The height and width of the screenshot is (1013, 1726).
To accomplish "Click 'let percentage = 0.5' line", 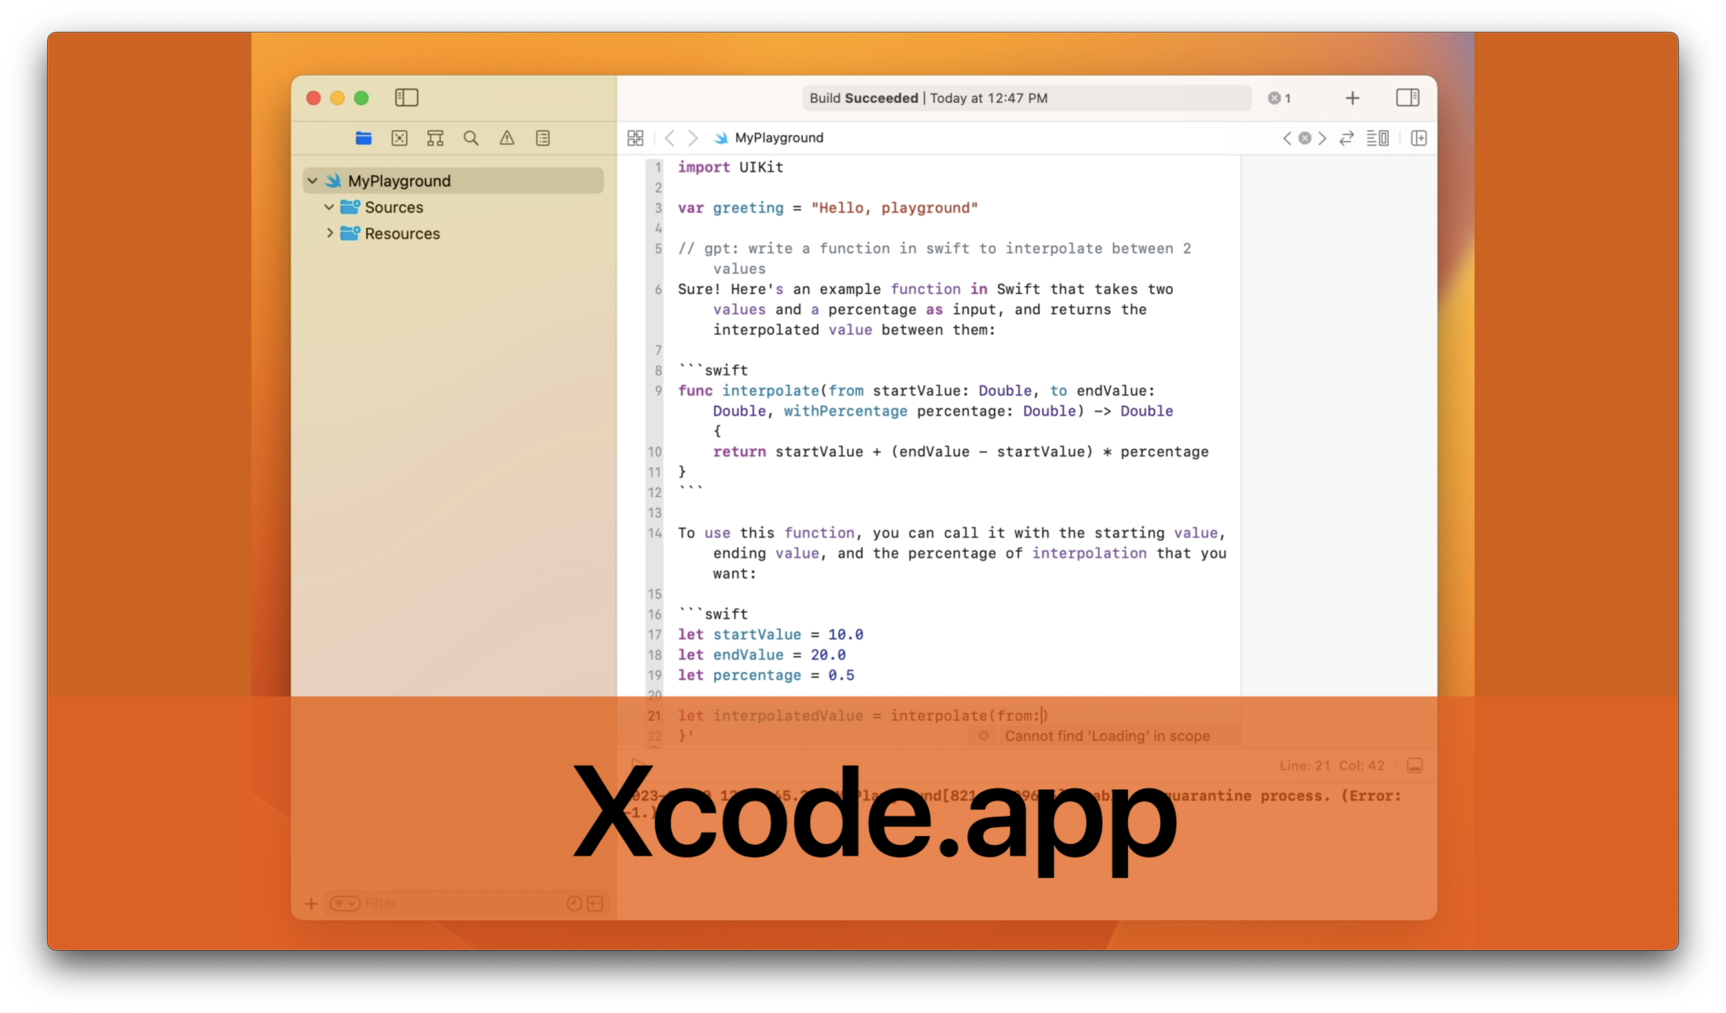I will [766, 675].
